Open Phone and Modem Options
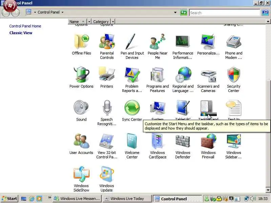Image resolution: width=271 pixels, height=203 pixels. coord(233,47)
